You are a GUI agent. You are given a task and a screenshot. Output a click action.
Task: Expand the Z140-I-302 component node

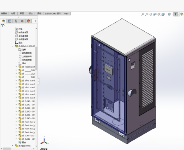click(x=16, y=136)
